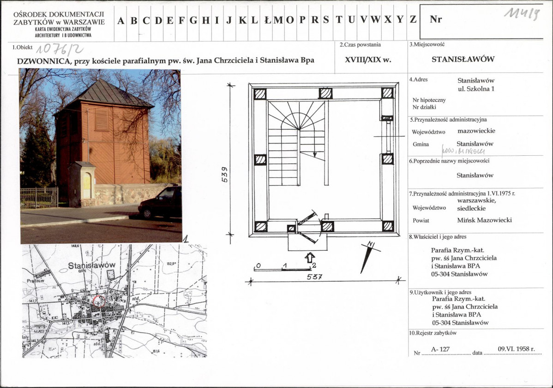Click the date 09.VI.1958 field

pos(516,349)
